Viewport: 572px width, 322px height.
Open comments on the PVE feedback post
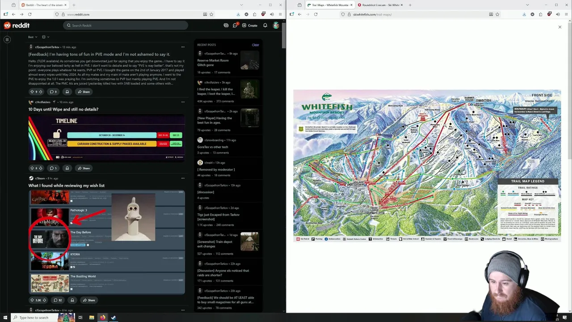click(53, 92)
